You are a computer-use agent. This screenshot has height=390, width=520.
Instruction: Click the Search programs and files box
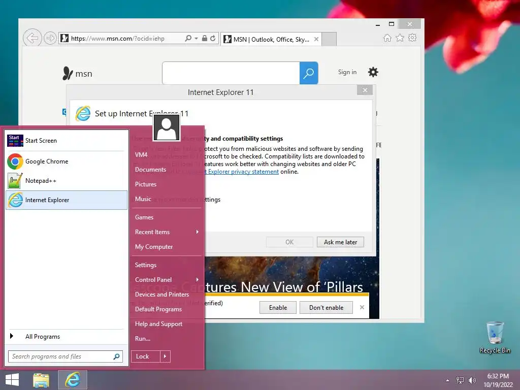coord(66,356)
